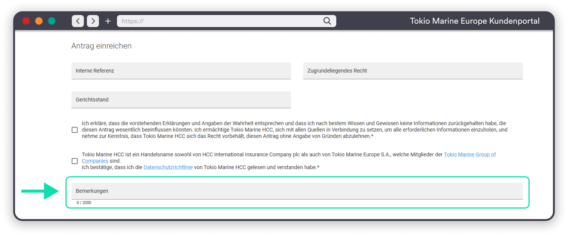Click the red close window circle

tap(26, 21)
